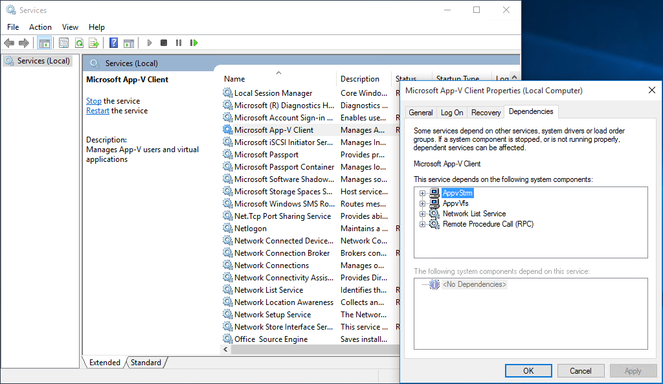Click the gear icon beside Microsoft Passport Container
Screen dimensions: 663x384
(228, 166)
